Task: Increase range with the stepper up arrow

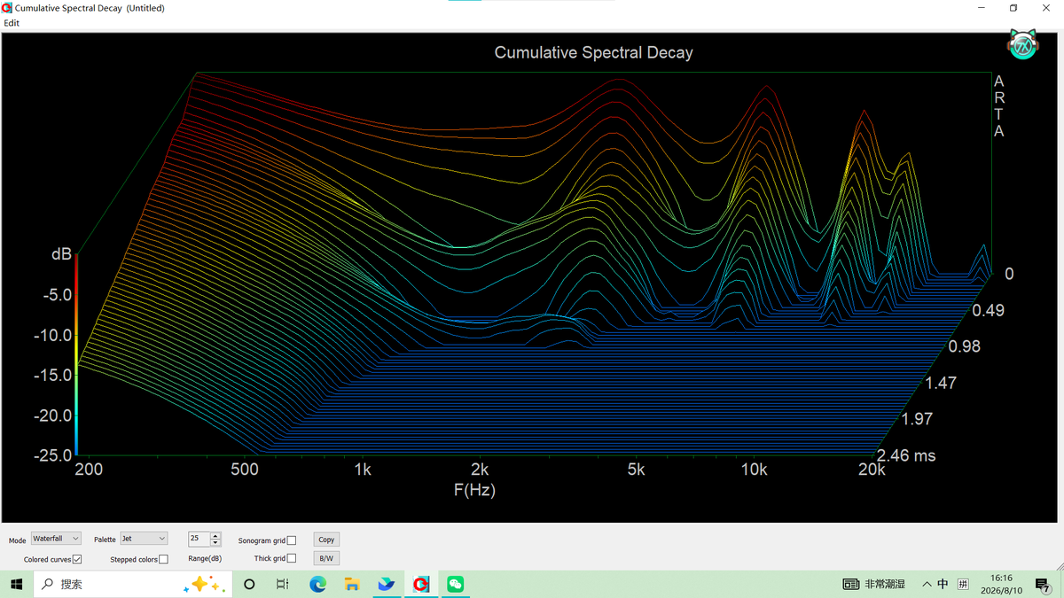Action: click(x=215, y=536)
